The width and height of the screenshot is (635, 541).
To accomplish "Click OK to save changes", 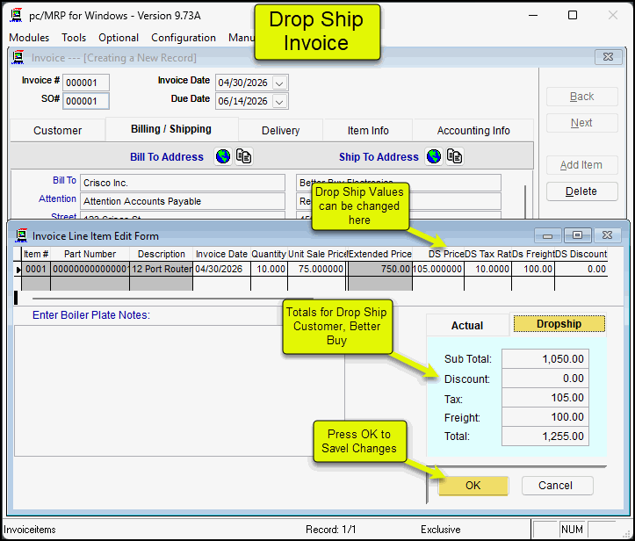I will point(473,486).
